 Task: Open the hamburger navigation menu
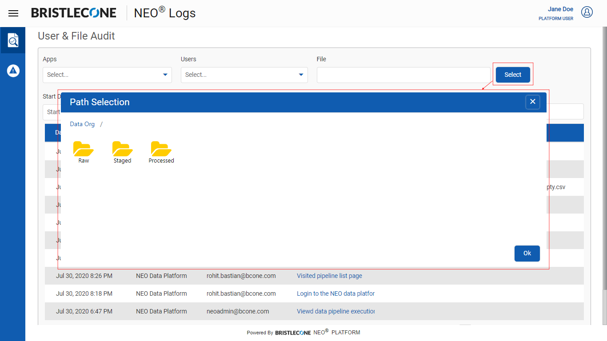click(x=13, y=13)
